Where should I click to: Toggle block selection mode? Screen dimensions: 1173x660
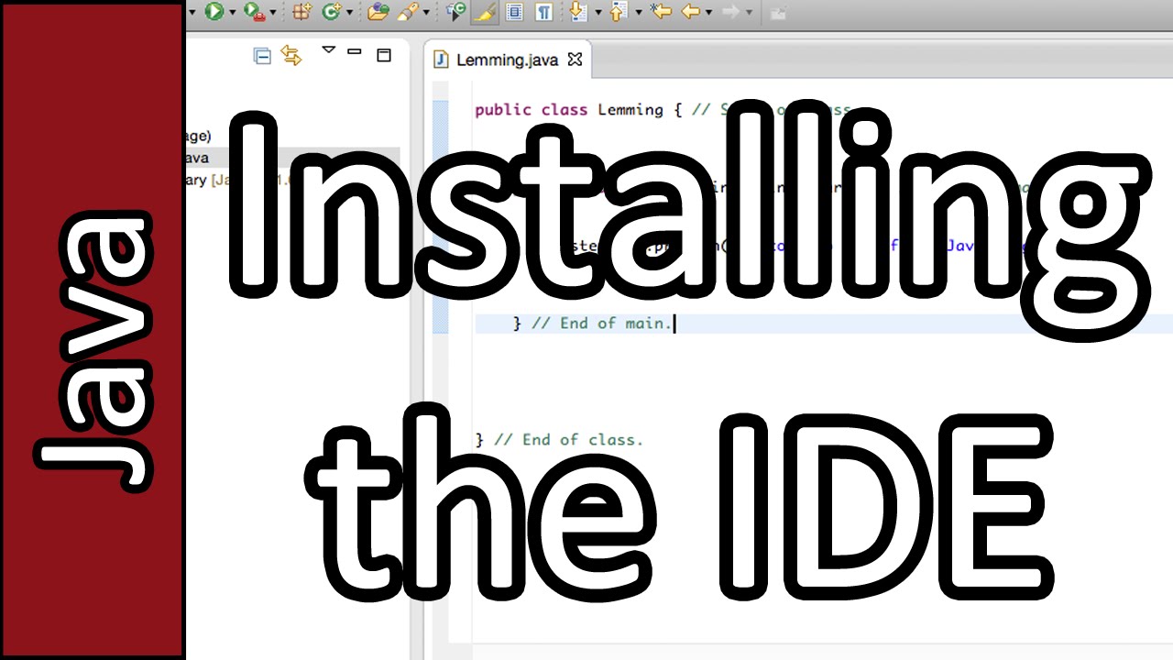[x=514, y=11]
